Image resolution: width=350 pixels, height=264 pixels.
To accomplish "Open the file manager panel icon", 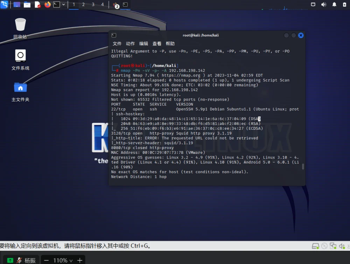I will click(x=27, y=5).
